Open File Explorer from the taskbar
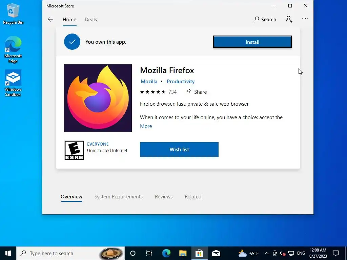The width and height of the screenshot is (347, 260). pos(183,253)
